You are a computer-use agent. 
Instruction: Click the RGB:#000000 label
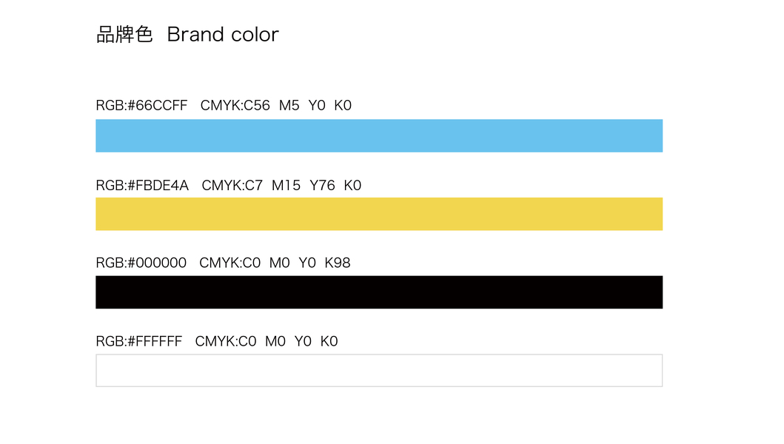(141, 263)
